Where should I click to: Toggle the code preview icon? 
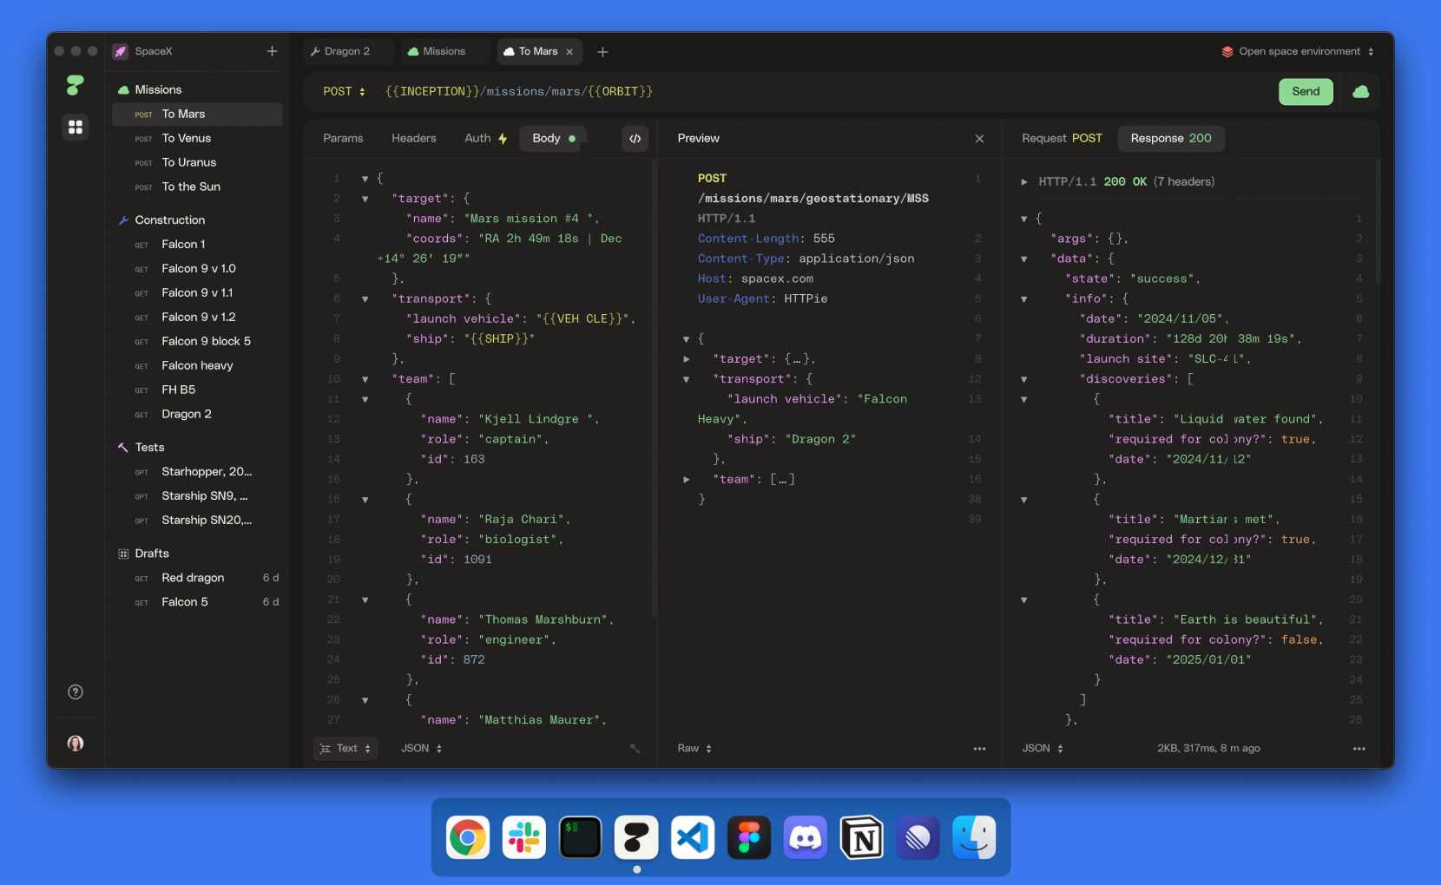pyautogui.click(x=635, y=138)
